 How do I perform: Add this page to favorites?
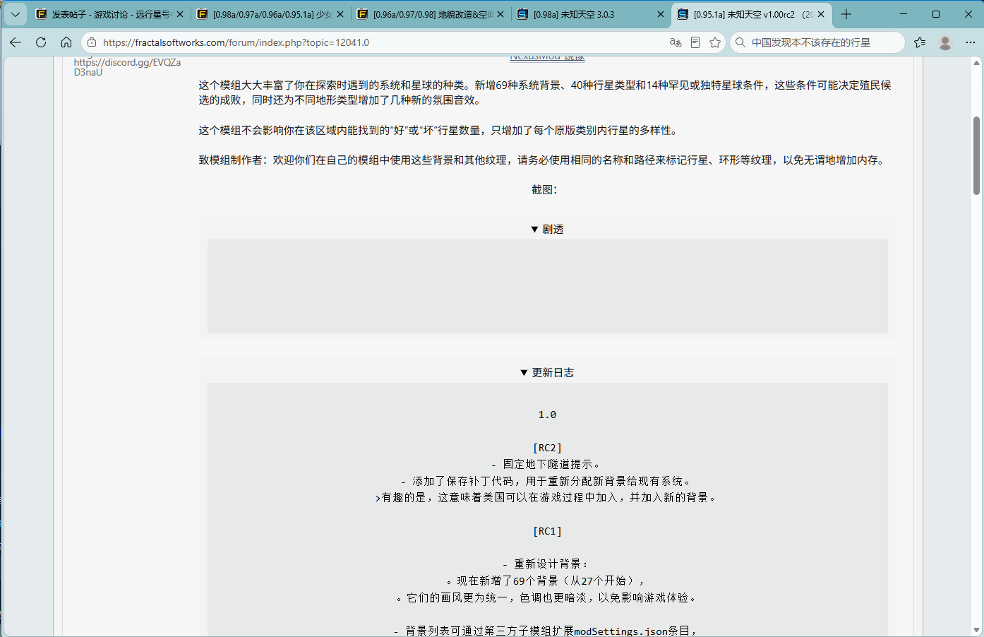click(x=715, y=42)
